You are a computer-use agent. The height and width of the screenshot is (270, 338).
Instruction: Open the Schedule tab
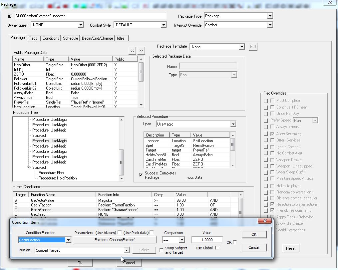coord(70,38)
